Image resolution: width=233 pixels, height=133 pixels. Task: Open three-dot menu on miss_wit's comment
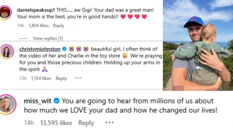click(x=109, y=123)
